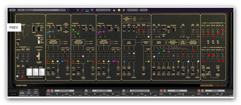Click the SHARP pitch control pad

(42, 72)
